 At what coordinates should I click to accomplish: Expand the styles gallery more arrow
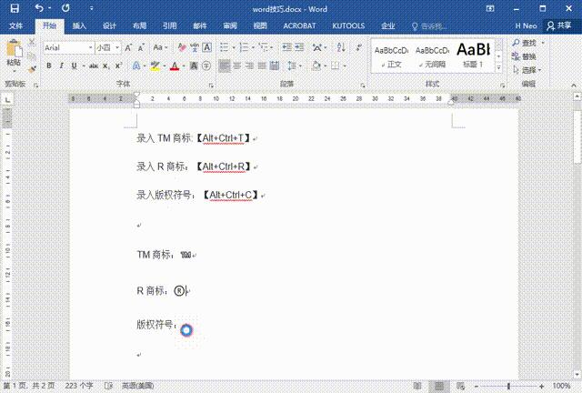(499, 68)
